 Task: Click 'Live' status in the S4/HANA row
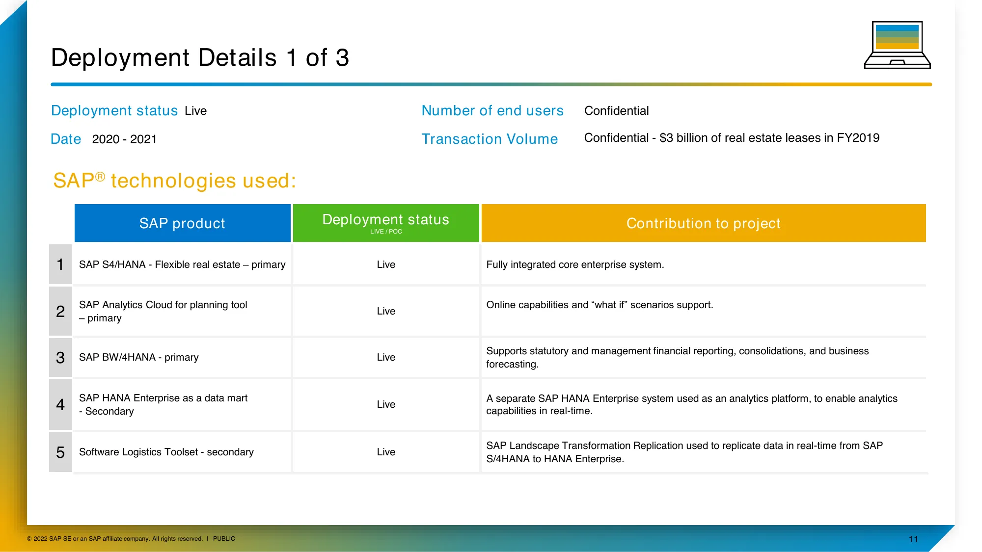pyautogui.click(x=386, y=264)
